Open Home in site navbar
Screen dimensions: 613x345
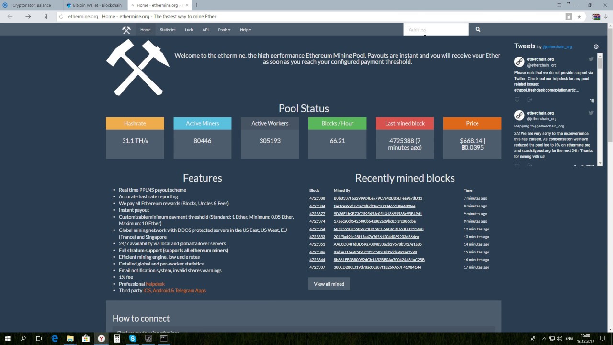click(x=145, y=30)
